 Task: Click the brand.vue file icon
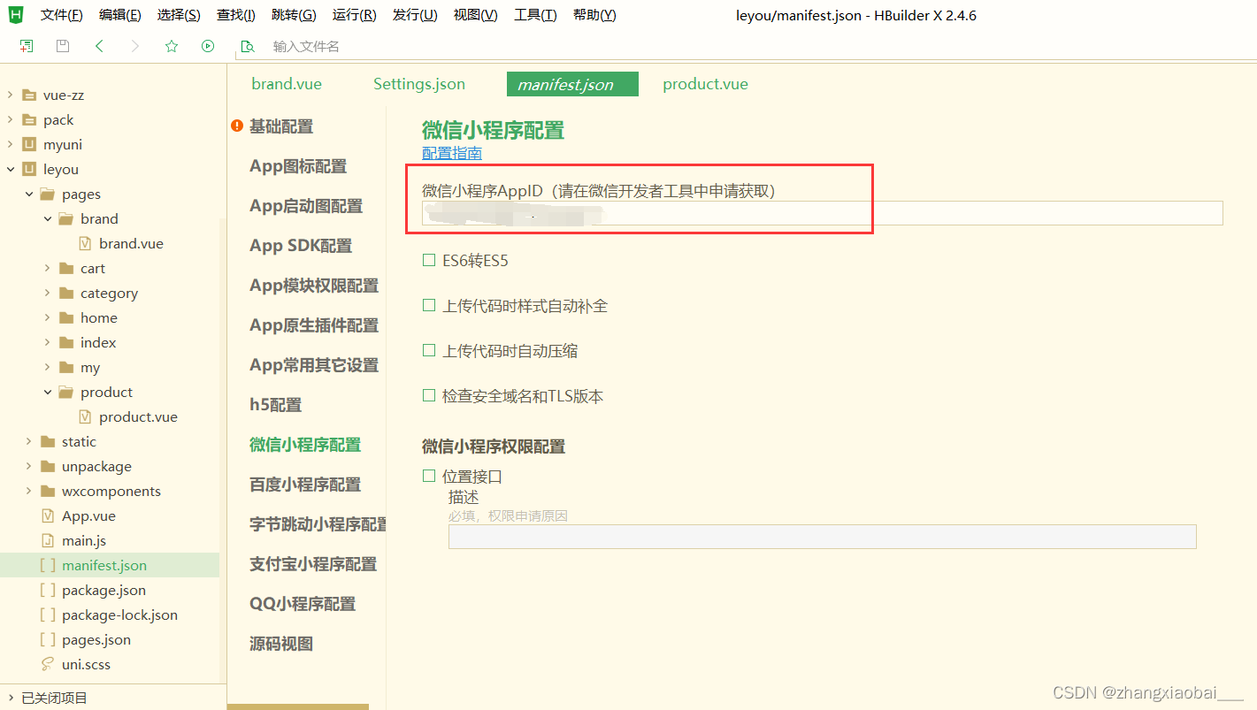click(85, 243)
